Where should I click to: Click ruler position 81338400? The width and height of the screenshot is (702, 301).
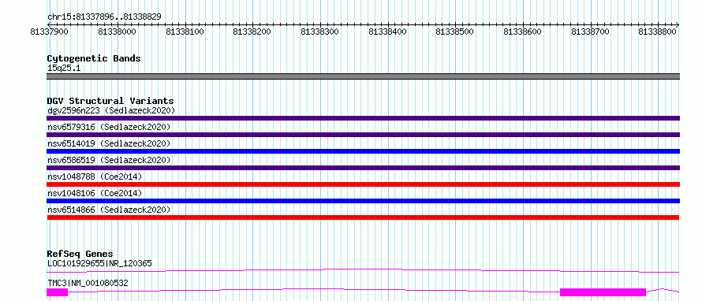pyautogui.click(x=388, y=32)
